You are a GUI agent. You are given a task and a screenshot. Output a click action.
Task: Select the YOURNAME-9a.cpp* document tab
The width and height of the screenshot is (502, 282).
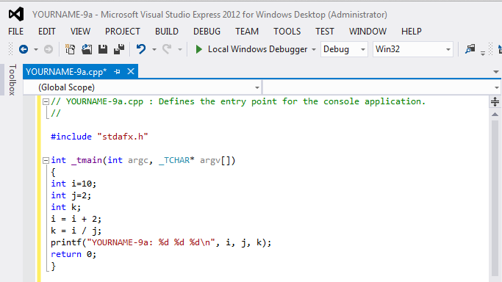[66, 72]
